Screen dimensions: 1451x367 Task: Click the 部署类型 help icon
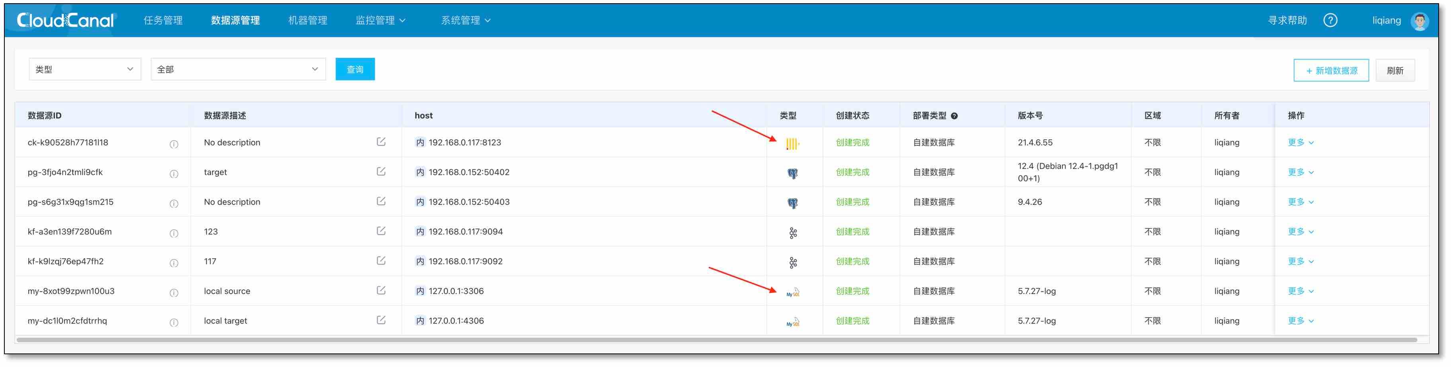click(954, 116)
